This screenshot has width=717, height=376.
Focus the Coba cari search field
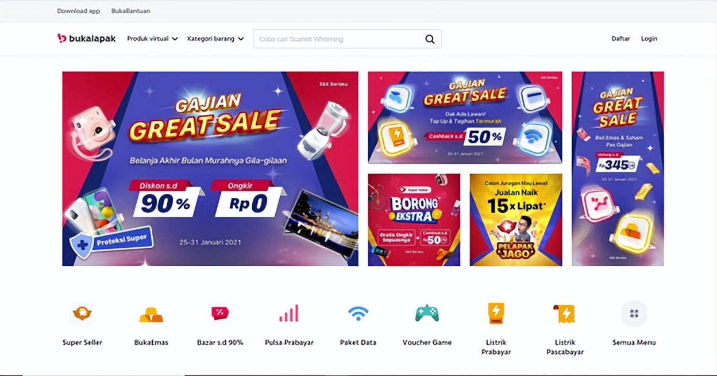tap(336, 39)
